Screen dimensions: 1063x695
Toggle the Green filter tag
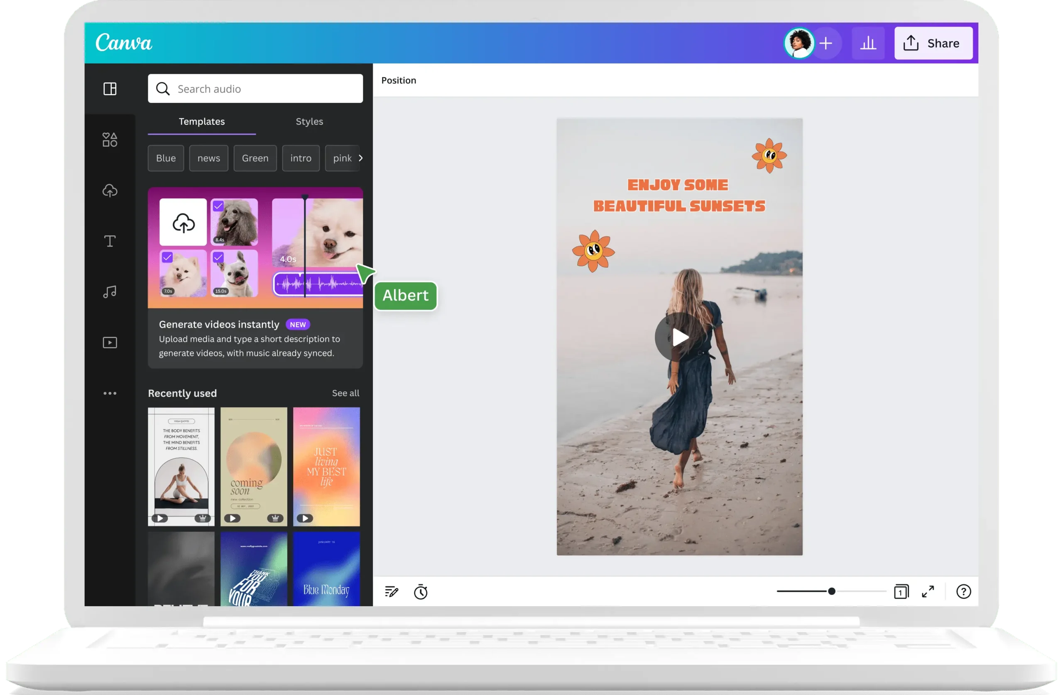[x=255, y=158]
